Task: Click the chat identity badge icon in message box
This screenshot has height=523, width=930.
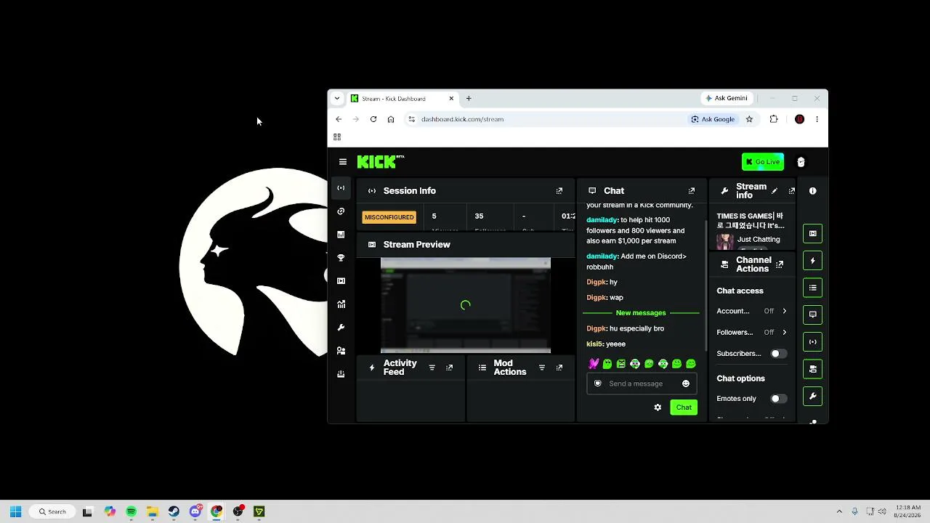Action: [x=598, y=384]
